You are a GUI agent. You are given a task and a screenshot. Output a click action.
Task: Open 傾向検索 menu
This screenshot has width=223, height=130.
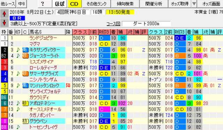click(x=125, y=4)
